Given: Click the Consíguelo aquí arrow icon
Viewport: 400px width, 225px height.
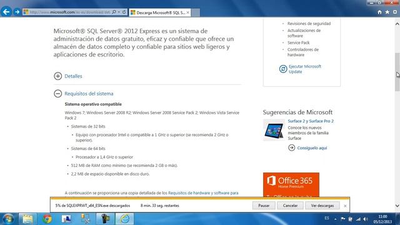Looking at the screenshot, I should point(292,147).
